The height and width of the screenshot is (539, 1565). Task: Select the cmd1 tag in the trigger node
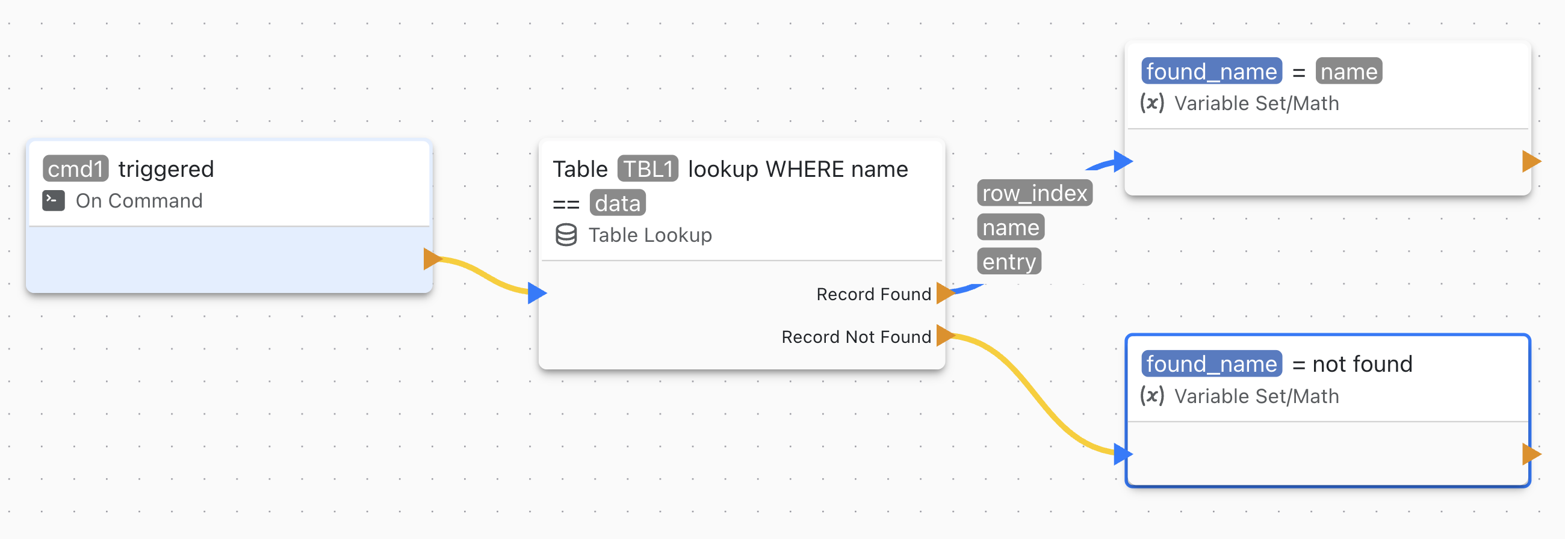pyautogui.click(x=75, y=169)
